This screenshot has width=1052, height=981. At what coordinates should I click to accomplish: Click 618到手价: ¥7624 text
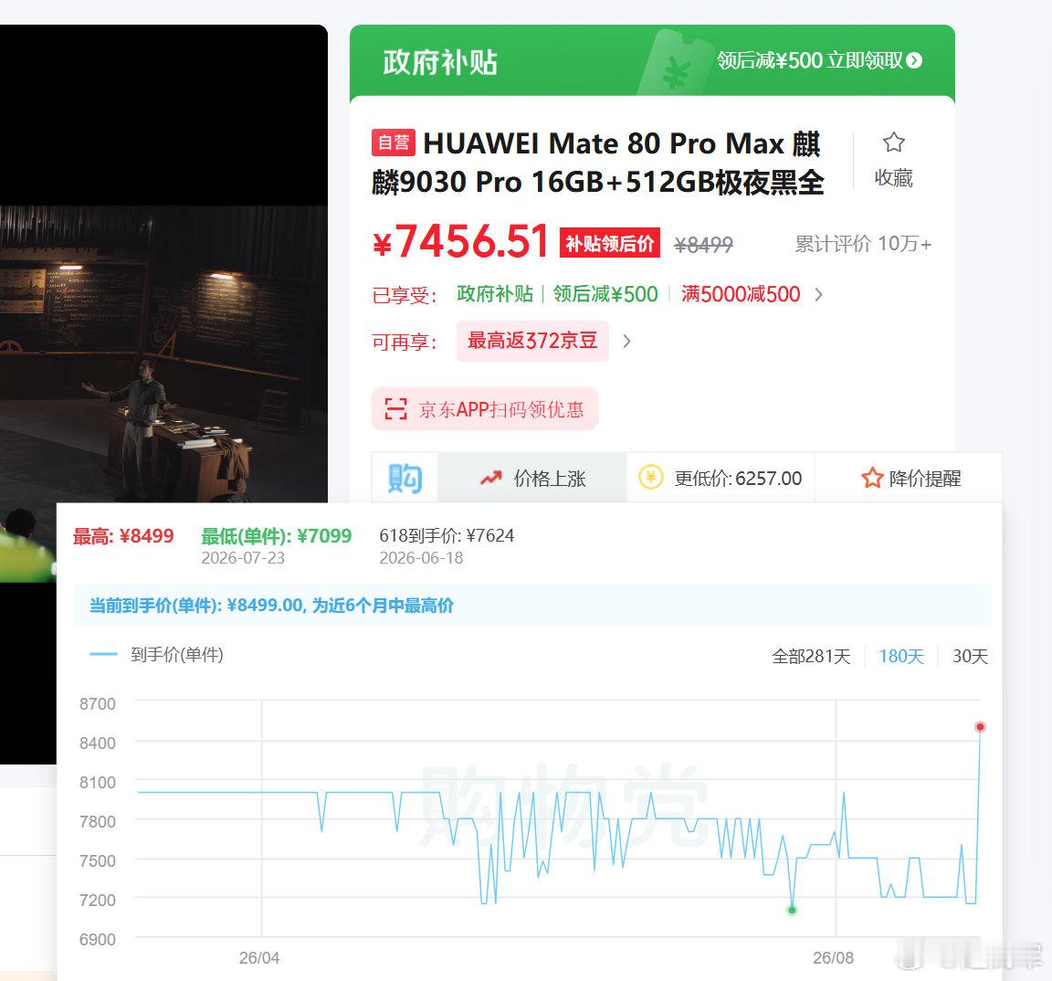[447, 535]
